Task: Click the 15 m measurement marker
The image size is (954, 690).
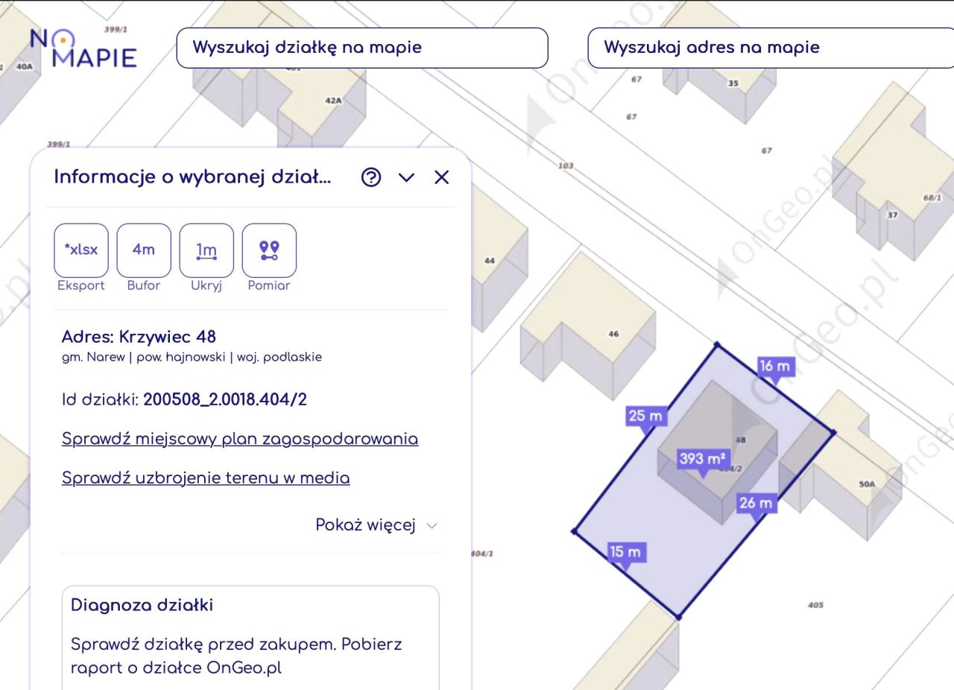Action: tap(628, 552)
